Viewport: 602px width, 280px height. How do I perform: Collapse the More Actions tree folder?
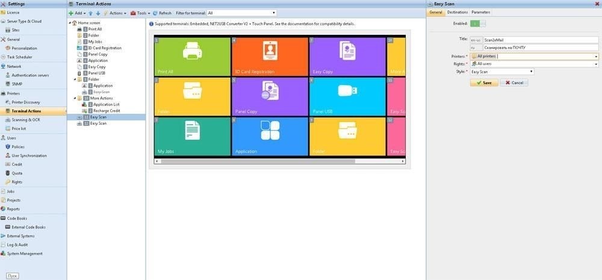pos(75,98)
